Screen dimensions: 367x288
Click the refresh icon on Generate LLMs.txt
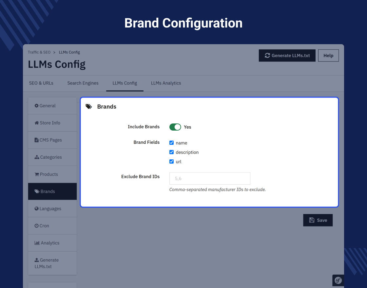pos(267,55)
